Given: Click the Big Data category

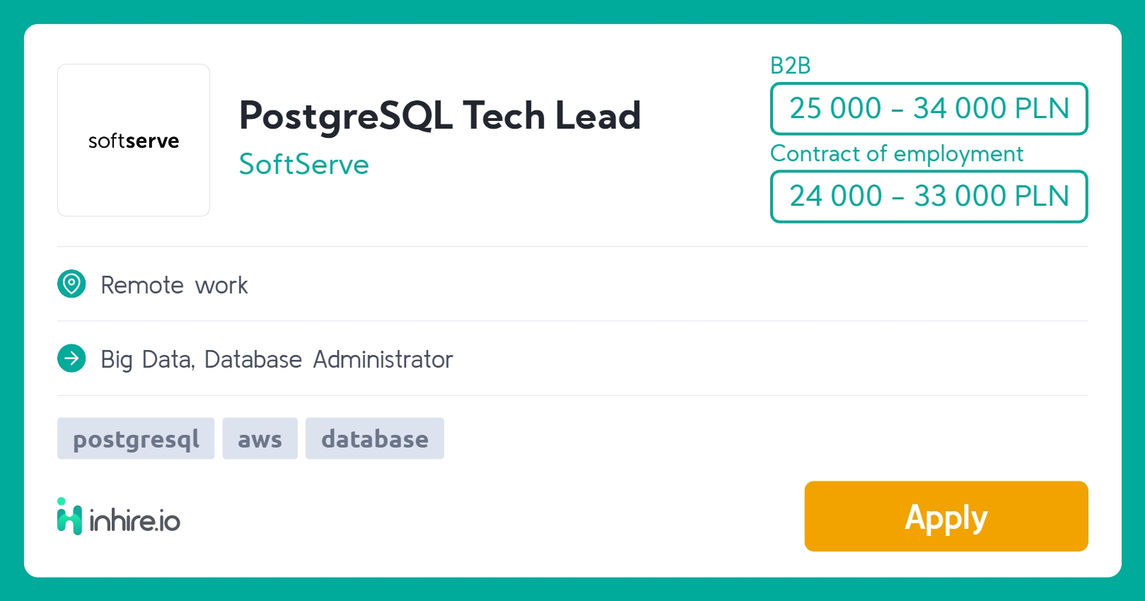Looking at the screenshot, I should [146, 360].
